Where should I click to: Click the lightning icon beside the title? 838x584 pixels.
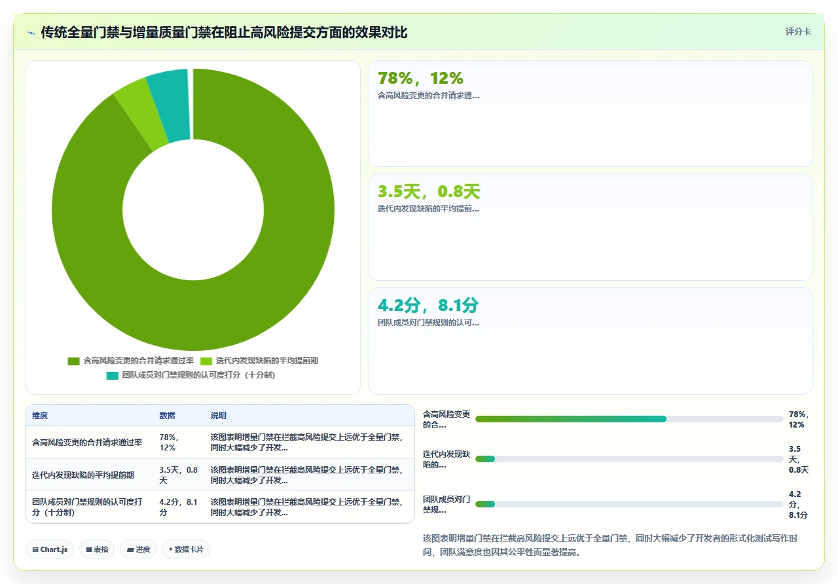[x=31, y=33]
